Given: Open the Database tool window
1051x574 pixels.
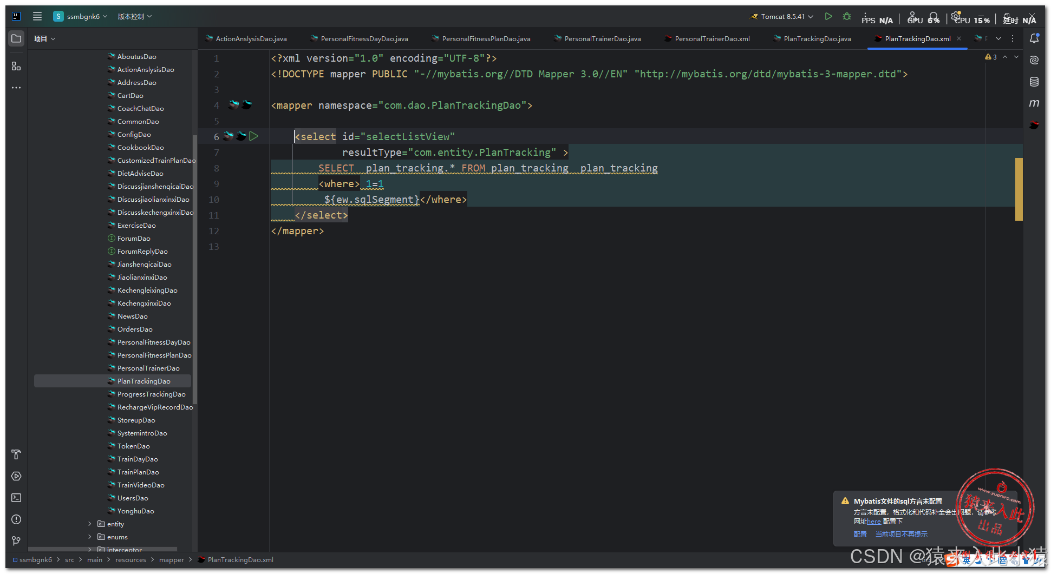Looking at the screenshot, I should [x=1034, y=82].
